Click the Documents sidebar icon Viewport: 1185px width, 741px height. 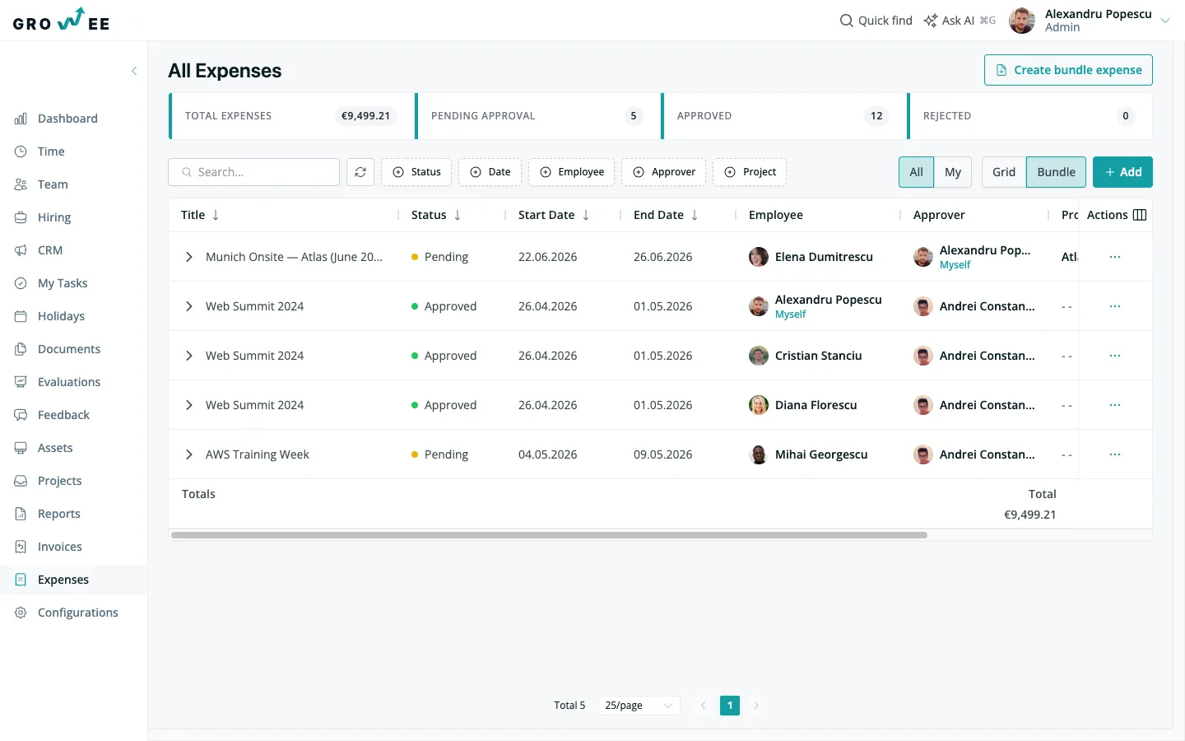coord(21,349)
